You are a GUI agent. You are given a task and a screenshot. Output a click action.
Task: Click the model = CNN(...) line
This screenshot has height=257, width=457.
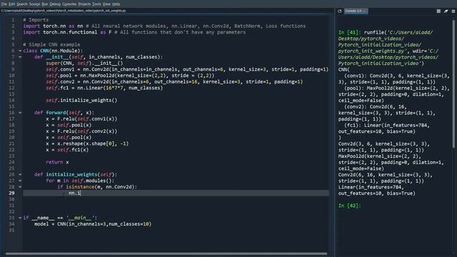tap(93, 223)
